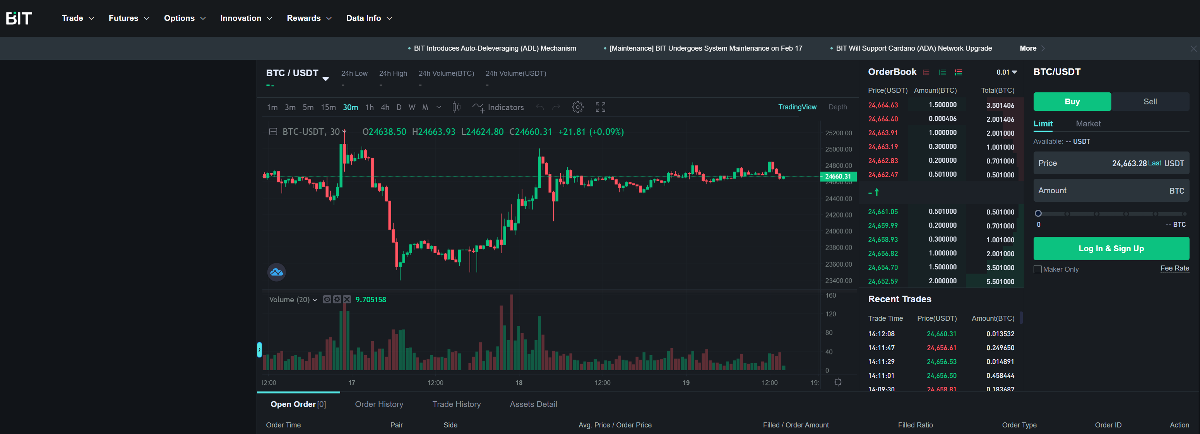
Task: Expand the BTC / USDT pair dropdown
Action: pos(325,78)
